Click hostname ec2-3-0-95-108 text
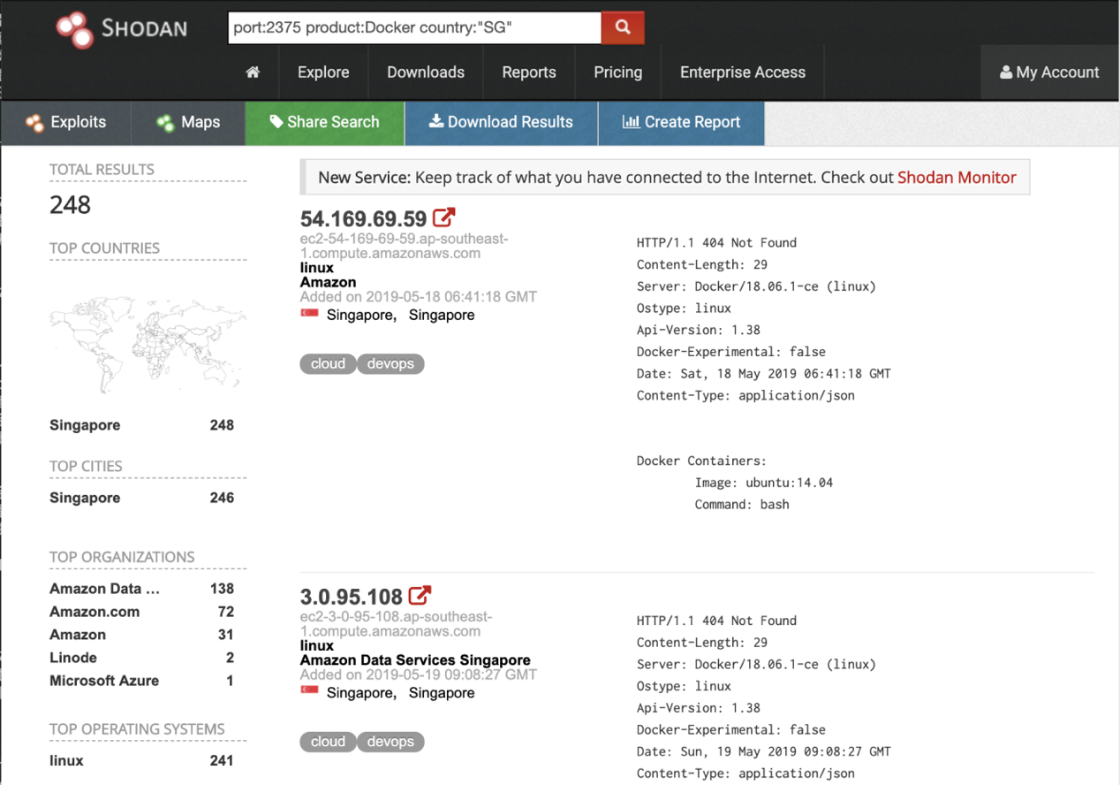The height and width of the screenshot is (785, 1120). [396, 623]
